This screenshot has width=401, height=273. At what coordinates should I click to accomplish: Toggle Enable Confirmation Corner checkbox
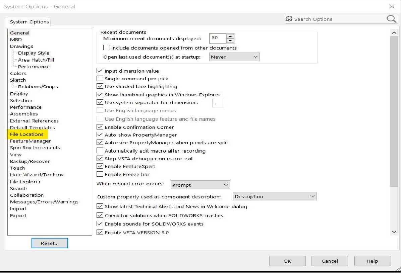[100, 127]
